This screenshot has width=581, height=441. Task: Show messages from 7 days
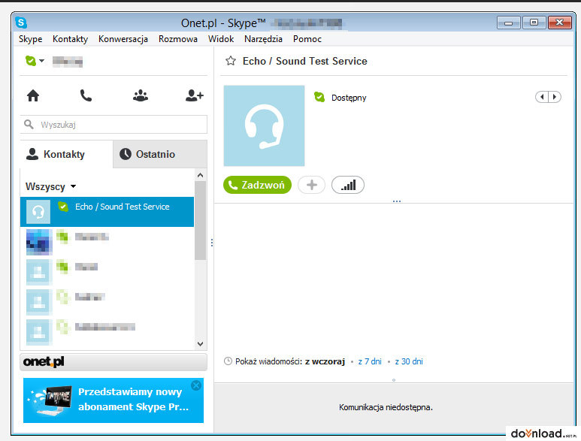[370, 361]
